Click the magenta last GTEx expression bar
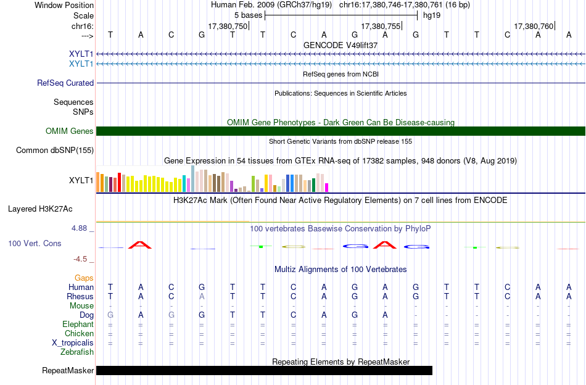 click(x=327, y=188)
